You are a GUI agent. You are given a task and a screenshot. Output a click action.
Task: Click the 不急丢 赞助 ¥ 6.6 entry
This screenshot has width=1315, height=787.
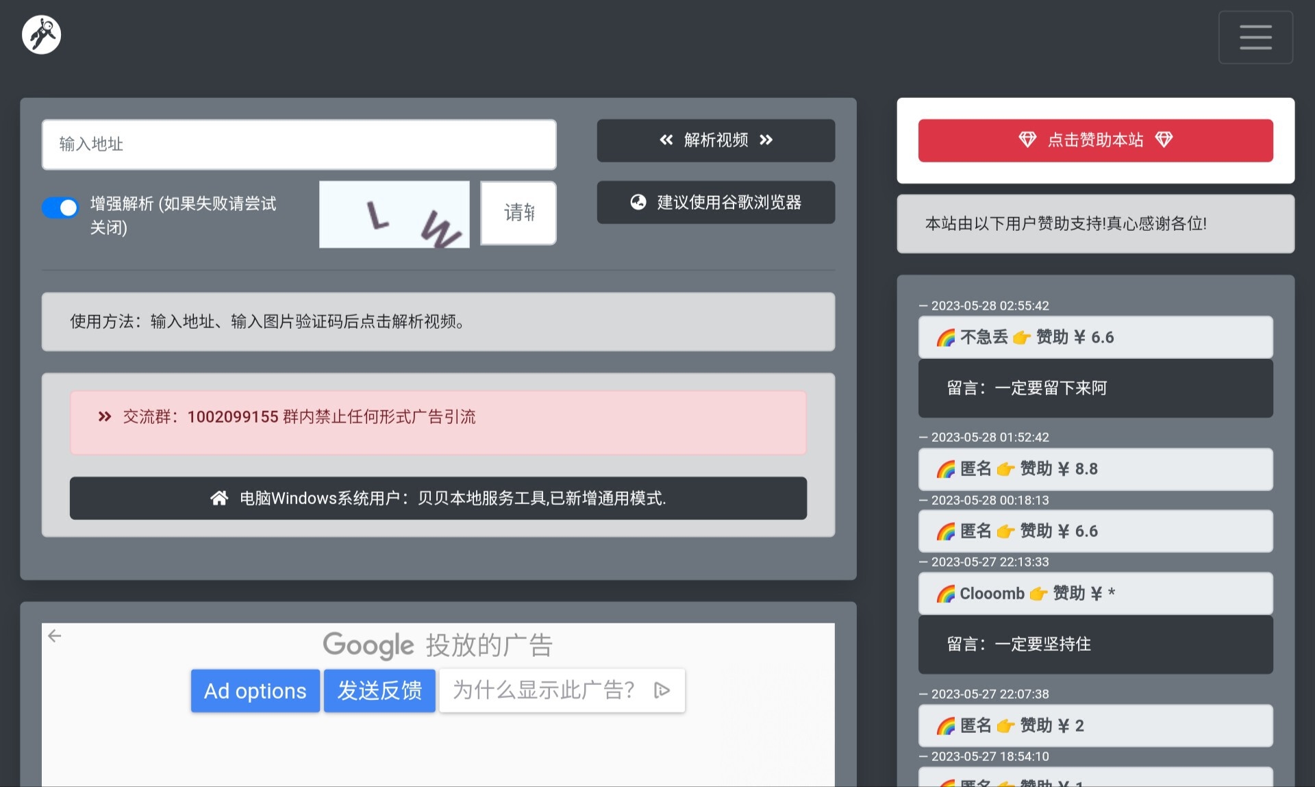[x=1095, y=337]
